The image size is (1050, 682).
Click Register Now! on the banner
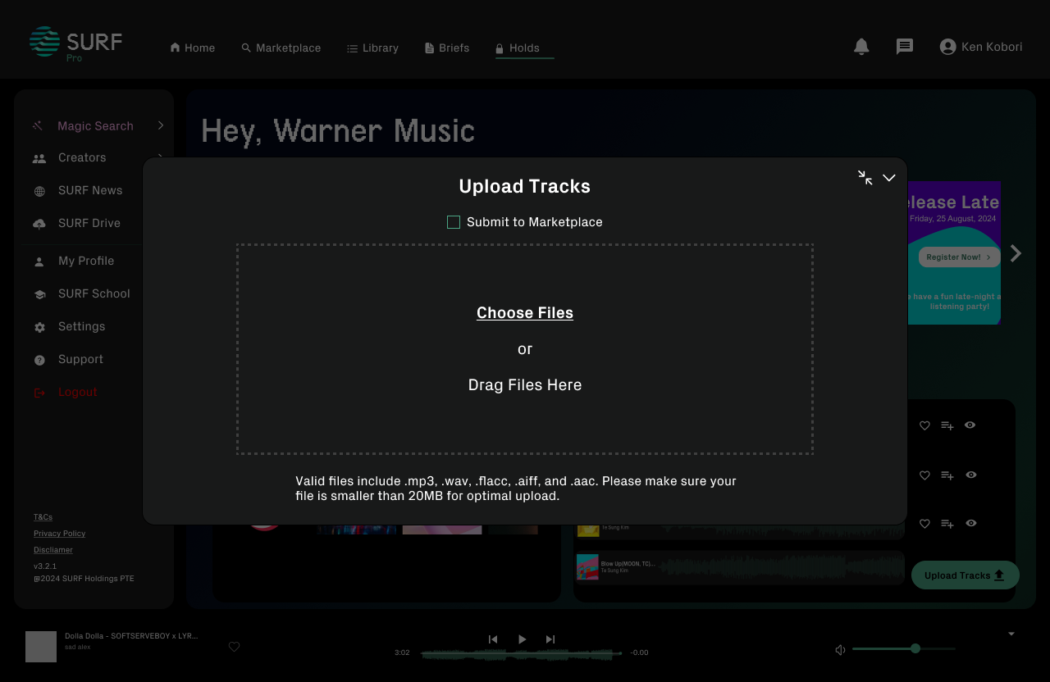959,257
